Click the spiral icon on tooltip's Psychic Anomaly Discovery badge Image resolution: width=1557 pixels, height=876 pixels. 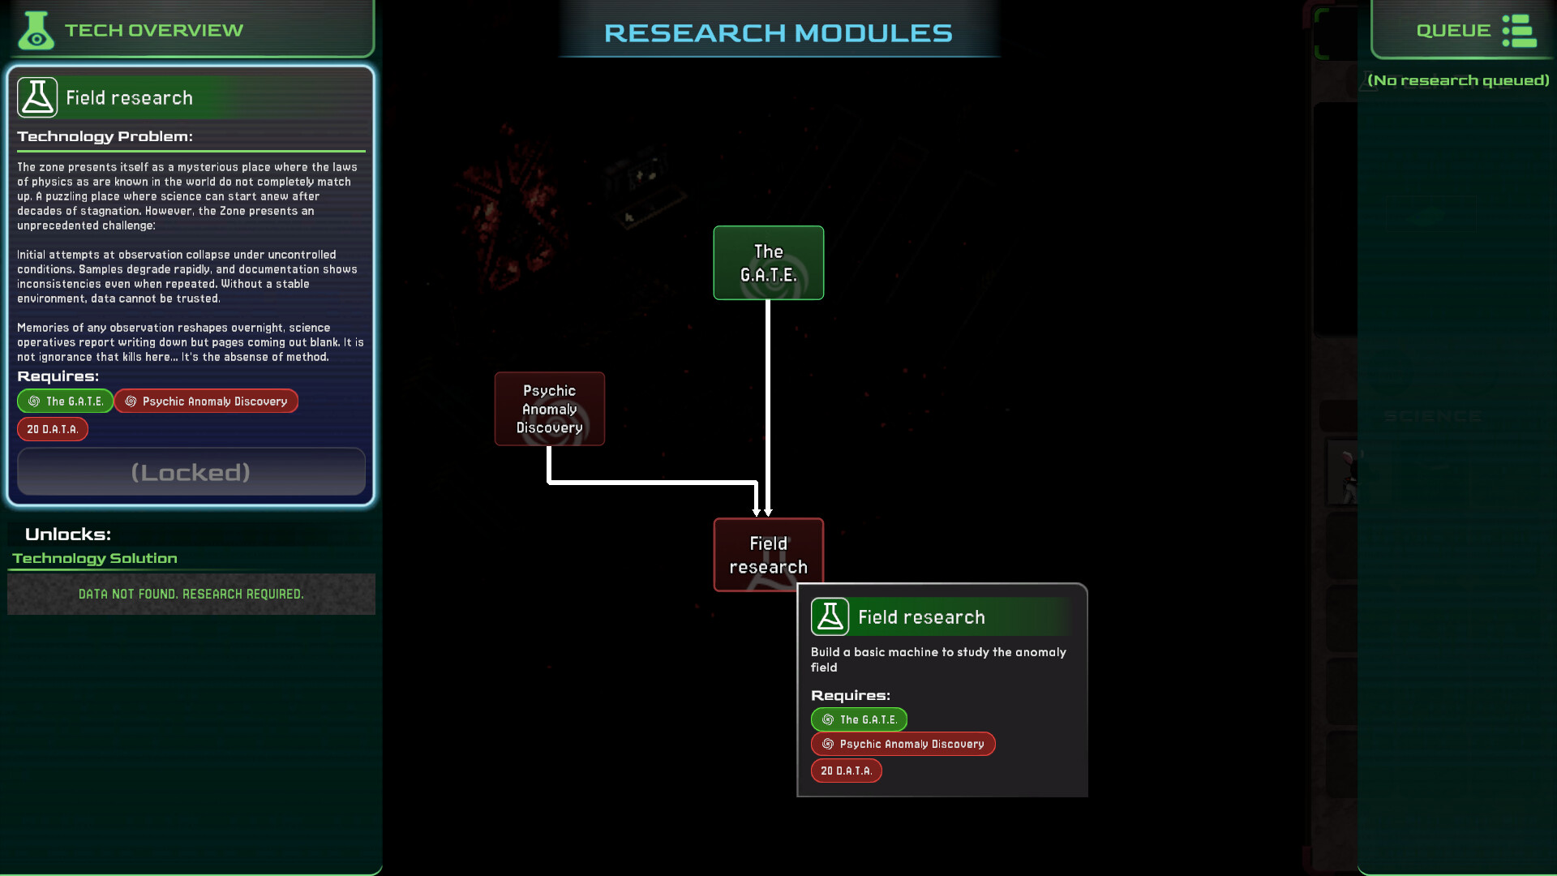(828, 744)
